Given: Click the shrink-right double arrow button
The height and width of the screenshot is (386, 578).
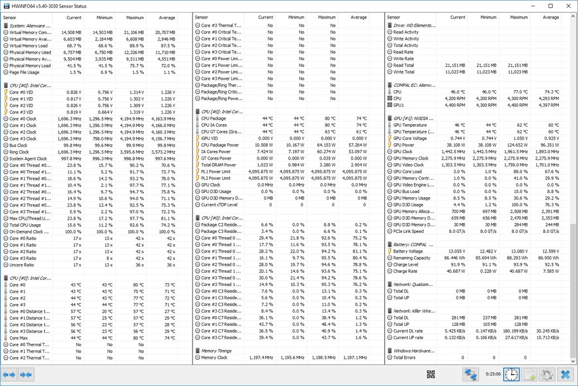Looking at the screenshot, I should 26,375.
